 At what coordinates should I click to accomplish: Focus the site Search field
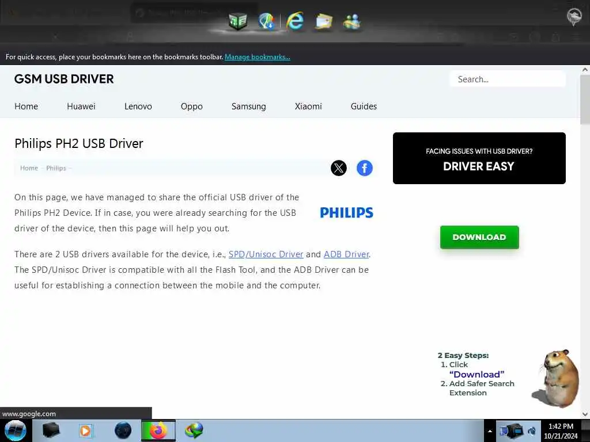coord(507,79)
